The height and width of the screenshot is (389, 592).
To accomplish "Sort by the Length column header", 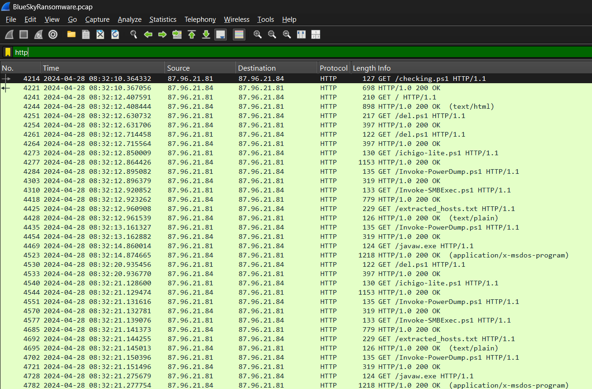I will coord(364,68).
